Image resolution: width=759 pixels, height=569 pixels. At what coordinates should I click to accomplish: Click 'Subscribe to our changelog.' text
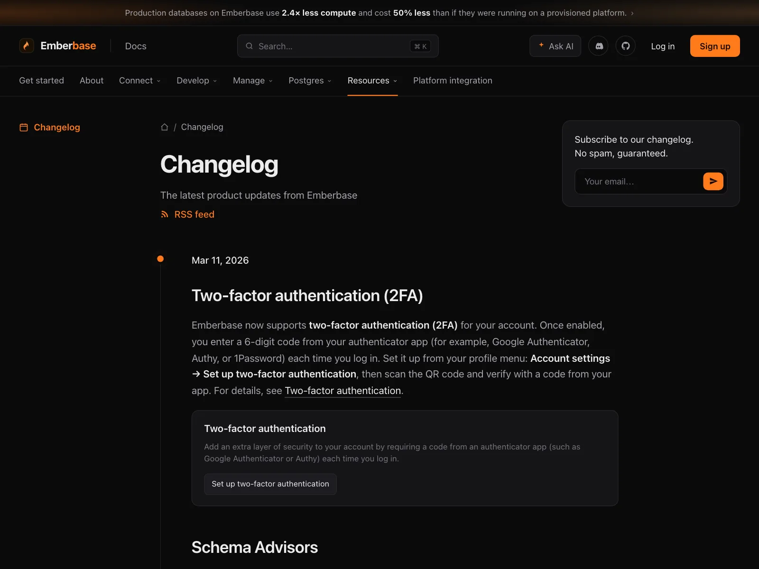(634, 139)
